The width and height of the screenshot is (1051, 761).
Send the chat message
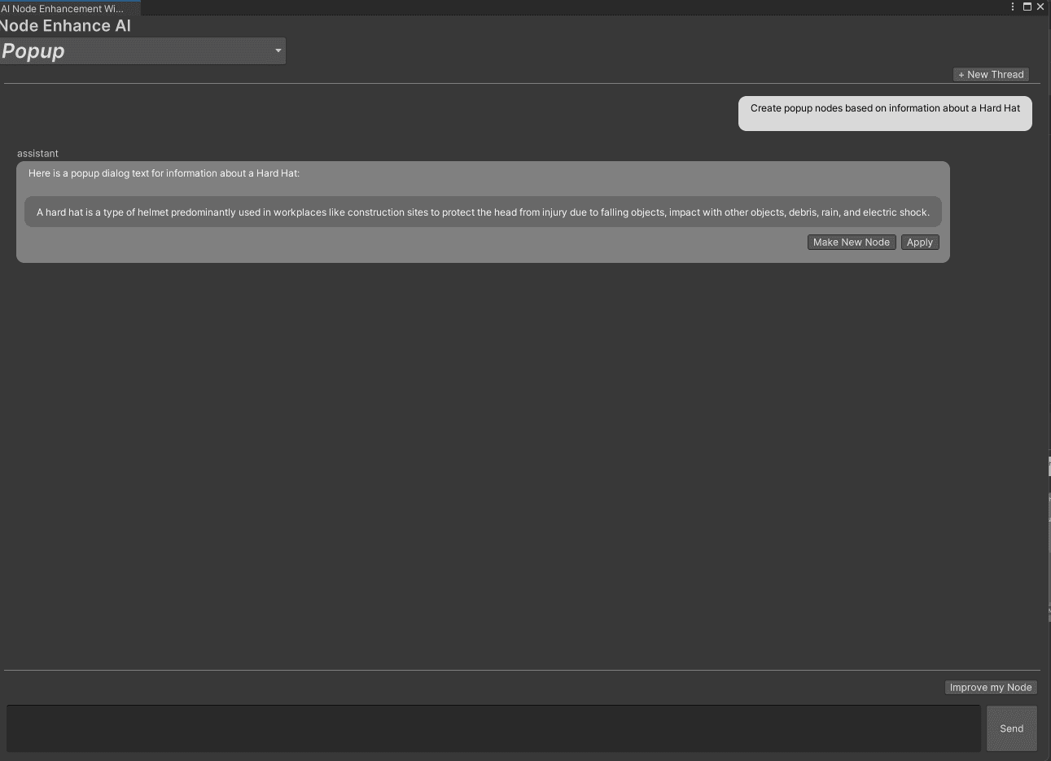[x=1012, y=728]
